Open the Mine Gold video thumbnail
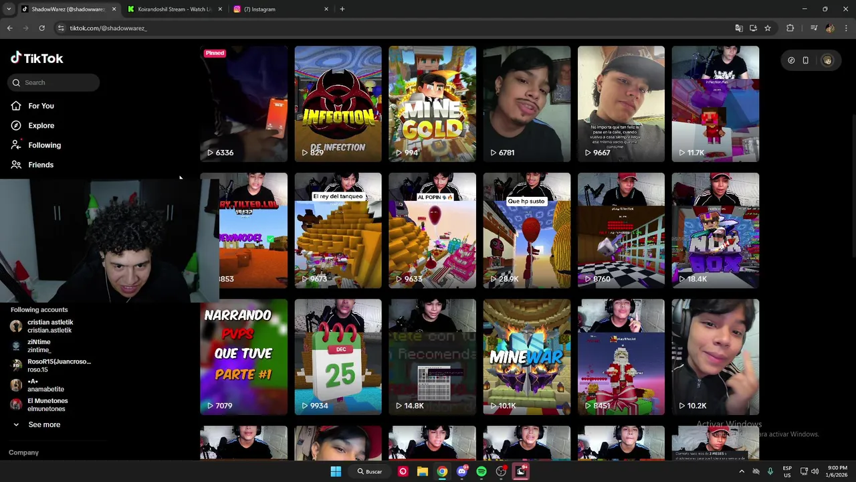Viewport: 856px width, 482px height. [432, 104]
